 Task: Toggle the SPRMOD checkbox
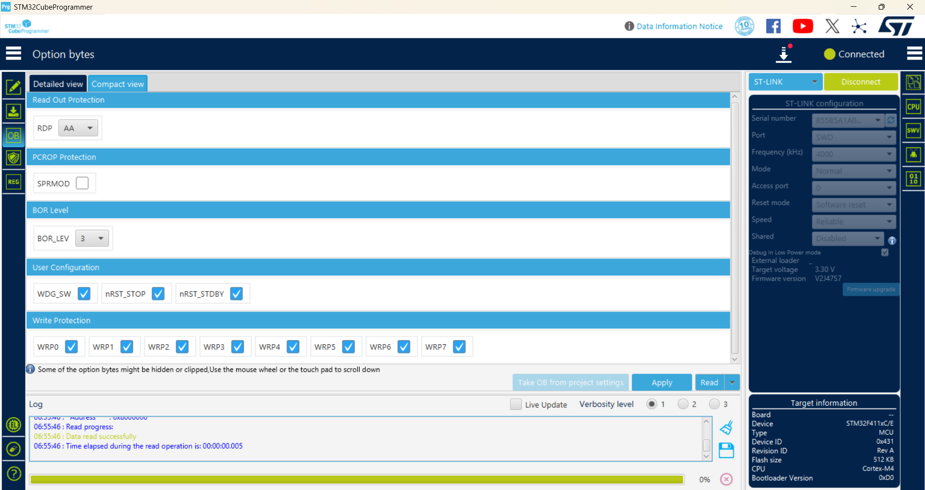(82, 183)
